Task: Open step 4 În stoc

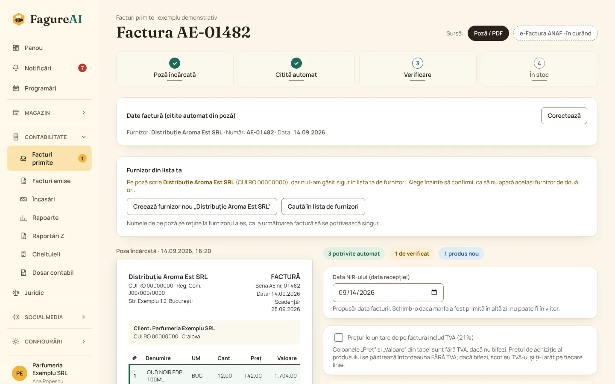Action: [539, 69]
